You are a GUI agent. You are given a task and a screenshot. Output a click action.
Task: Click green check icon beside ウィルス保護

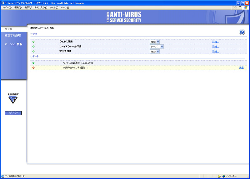33,42
